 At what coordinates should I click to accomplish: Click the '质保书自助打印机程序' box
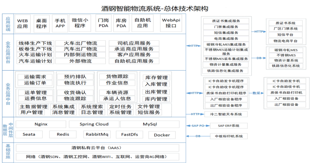(x=226, y=93)
